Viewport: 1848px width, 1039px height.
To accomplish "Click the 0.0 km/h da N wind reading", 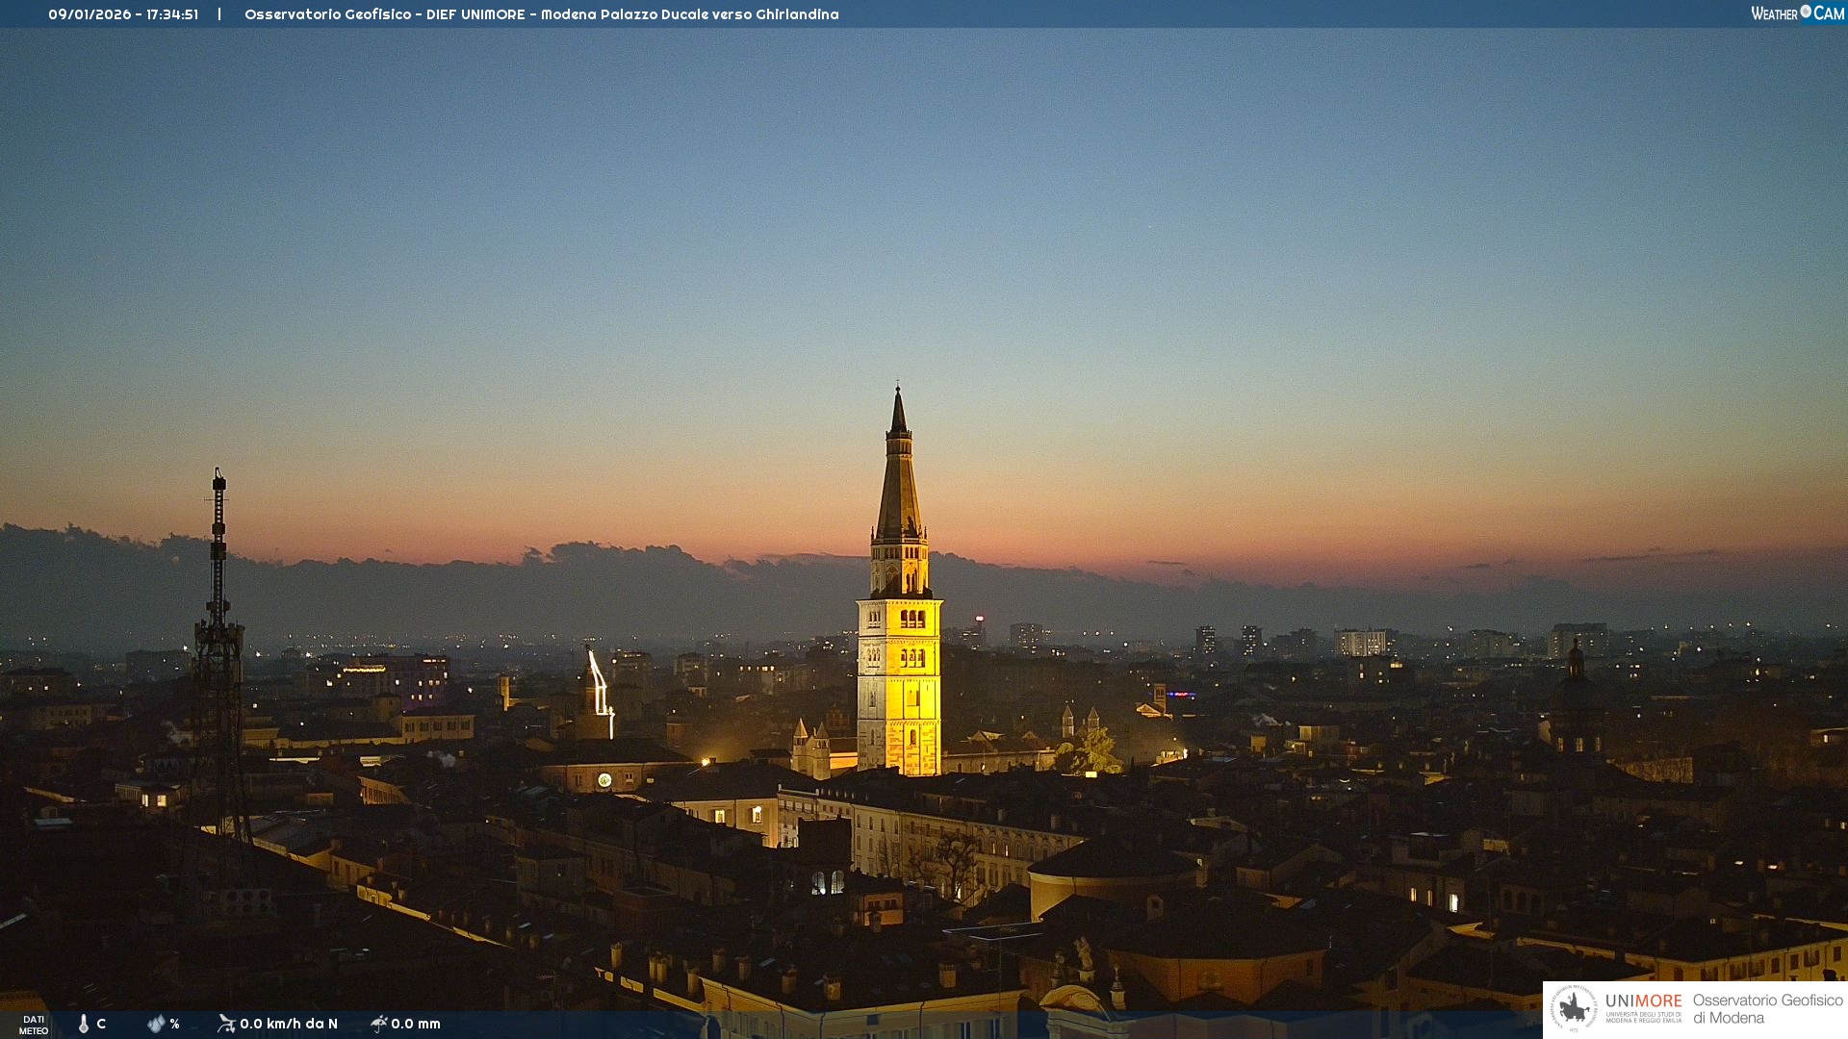I will click(x=289, y=1024).
